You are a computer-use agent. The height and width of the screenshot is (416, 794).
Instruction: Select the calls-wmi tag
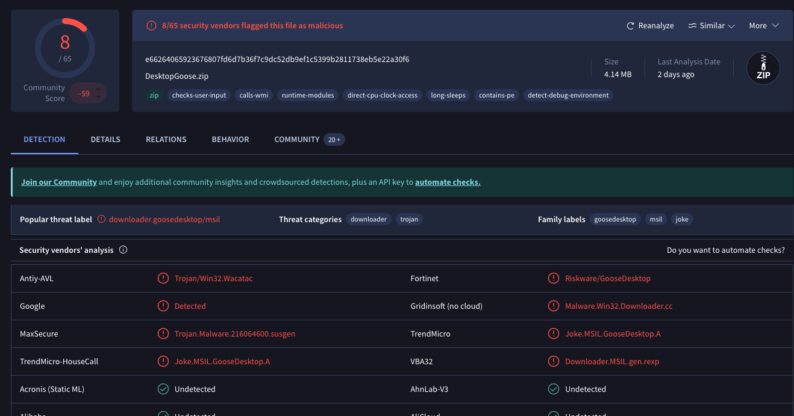(x=254, y=95)
